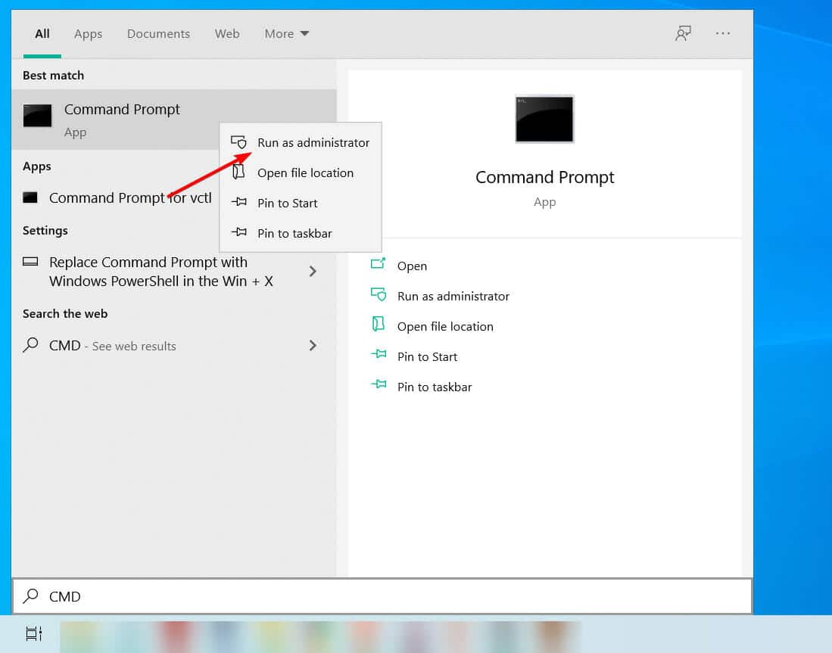The image size is (832, 653).
Task: Click Open in the preview pane
Action: [x=412, y=266]
